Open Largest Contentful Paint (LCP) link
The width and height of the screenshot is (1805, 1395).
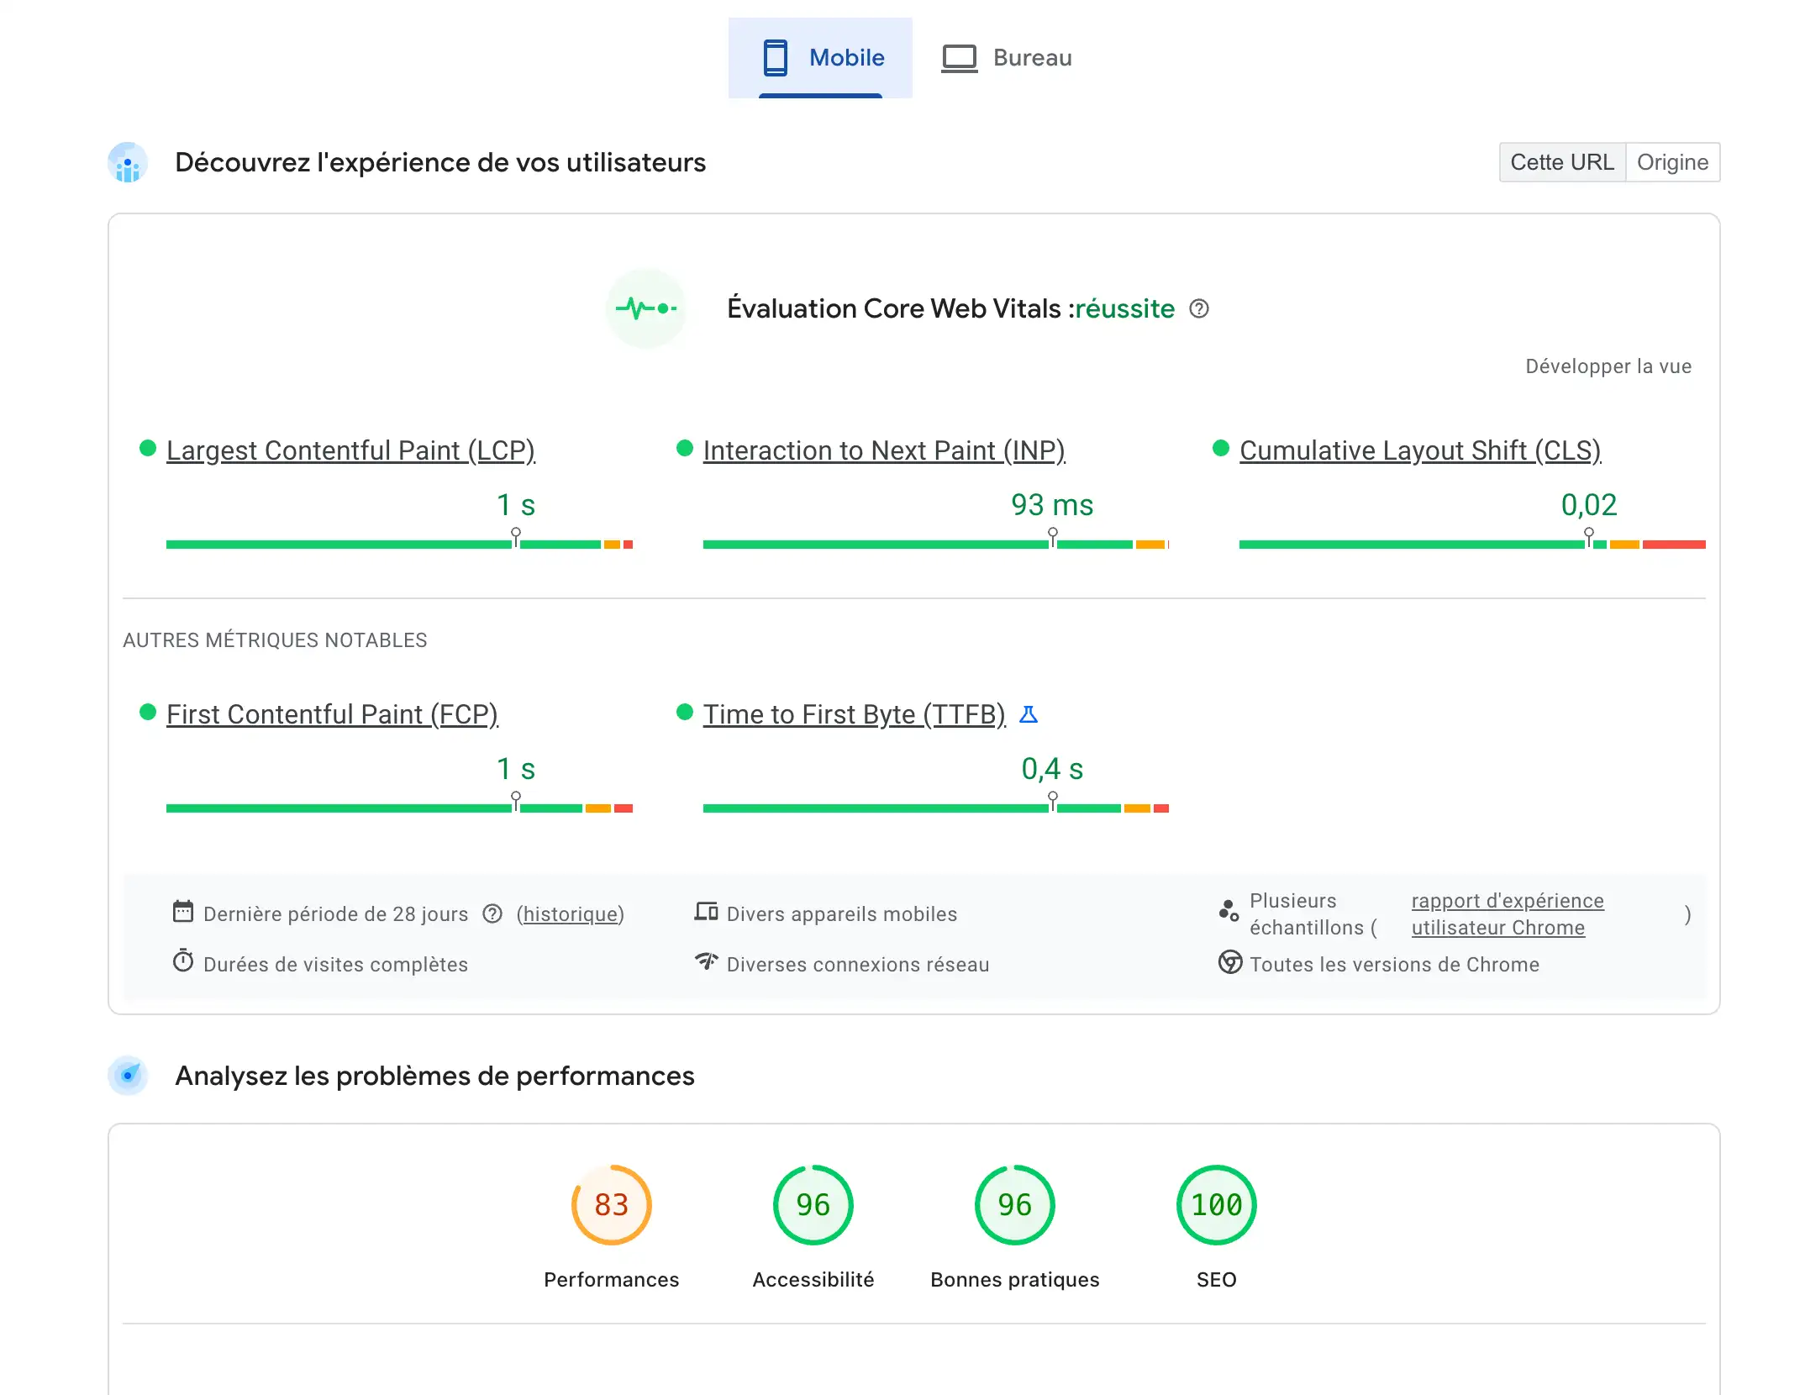coord(350,450)
